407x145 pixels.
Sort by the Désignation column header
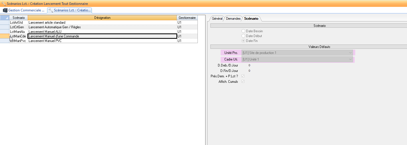coord(102,18)
